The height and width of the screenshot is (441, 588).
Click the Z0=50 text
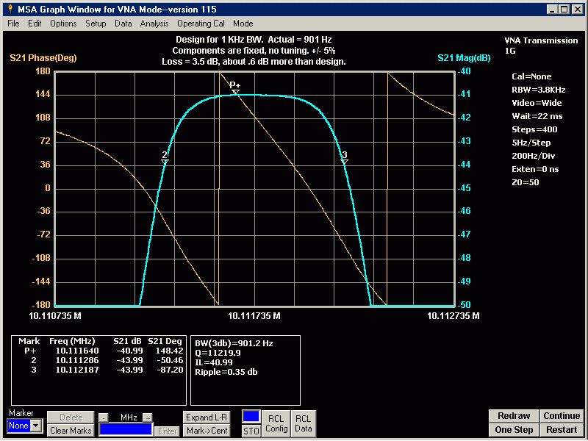pos(525,182)
